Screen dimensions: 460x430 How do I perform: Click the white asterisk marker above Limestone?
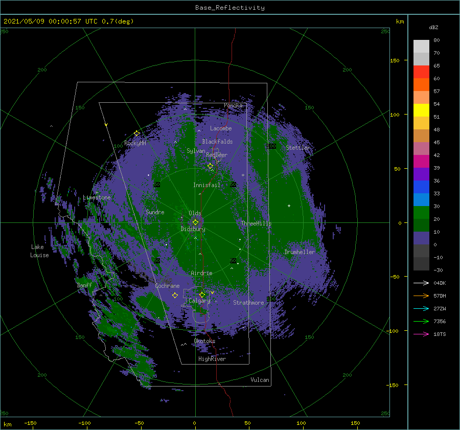97,193
